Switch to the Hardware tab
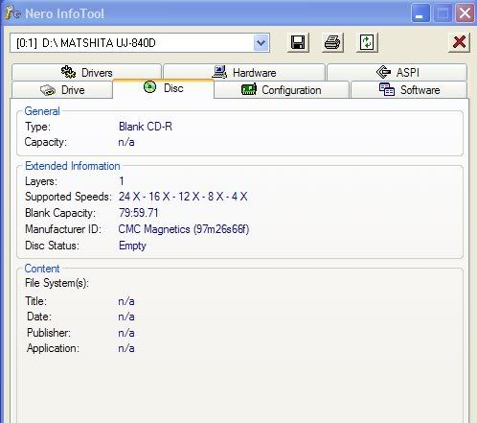Image resolution: width=477 pixels, height=423 pixels. 244,72
